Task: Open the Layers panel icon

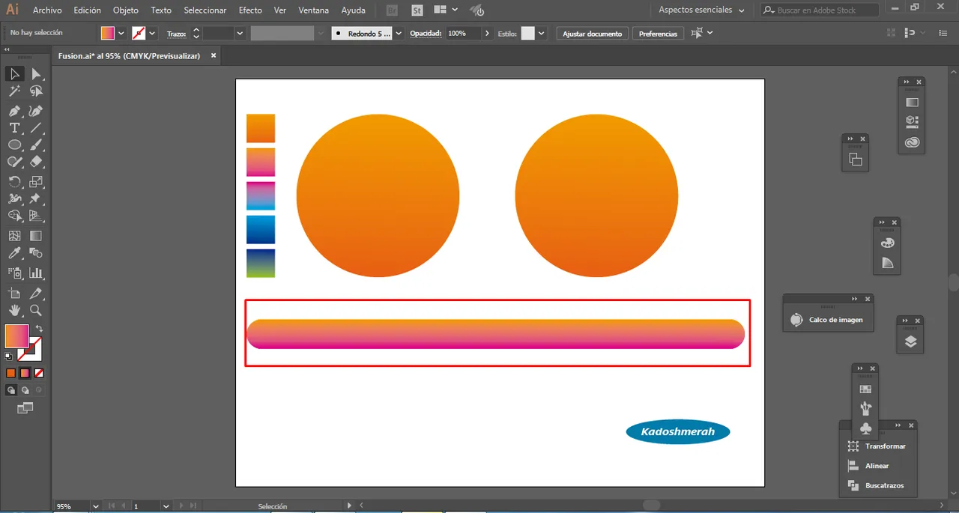Action: 910,342
